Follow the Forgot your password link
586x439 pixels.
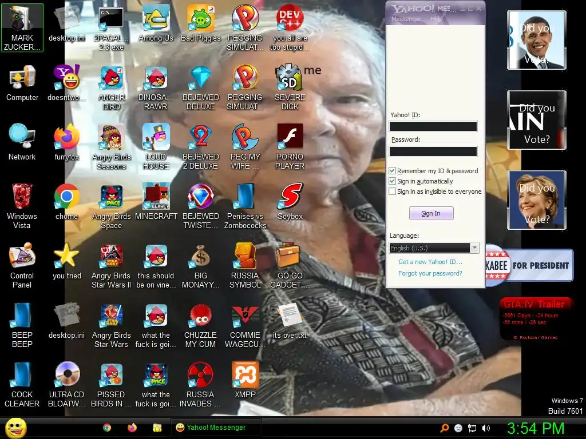(x=430, y=273)
